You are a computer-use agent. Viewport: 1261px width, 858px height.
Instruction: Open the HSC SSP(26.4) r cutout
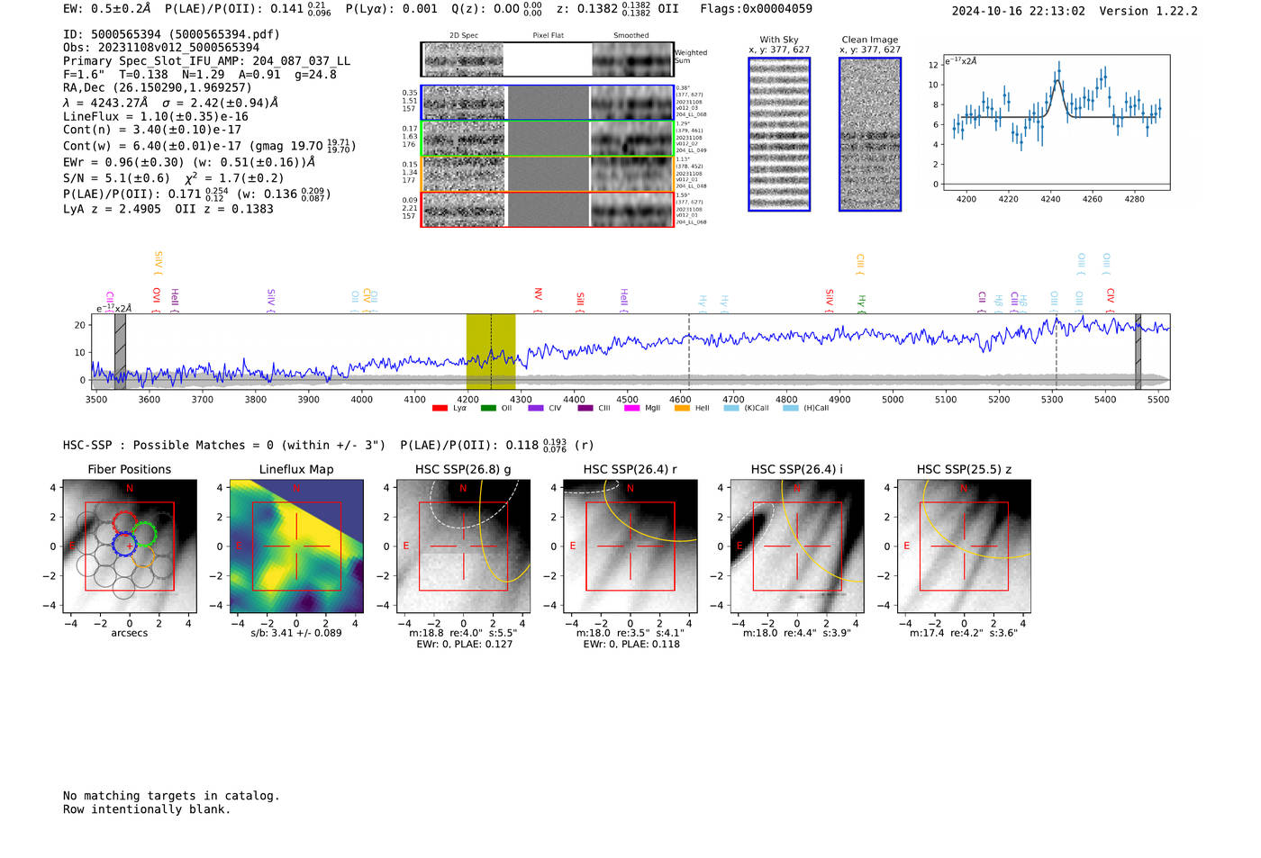tap(630, 546)
